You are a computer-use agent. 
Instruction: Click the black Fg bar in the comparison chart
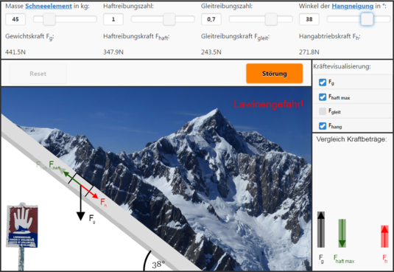click(x=321, y=230)
